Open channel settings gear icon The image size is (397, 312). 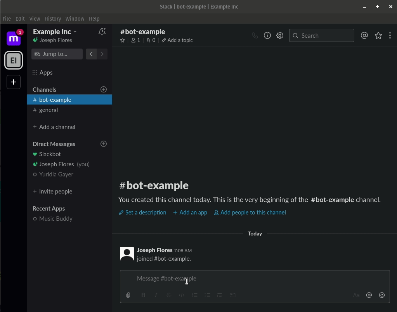(x=280, y=35)
